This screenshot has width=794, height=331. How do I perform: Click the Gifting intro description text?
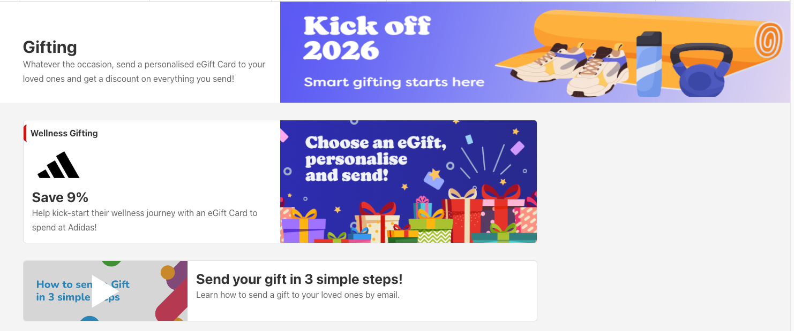tap(144, 71)
